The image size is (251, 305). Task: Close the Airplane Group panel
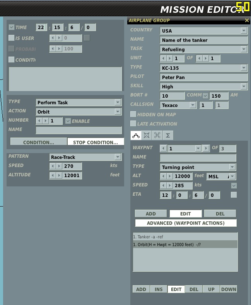click(x=247, y=21)
